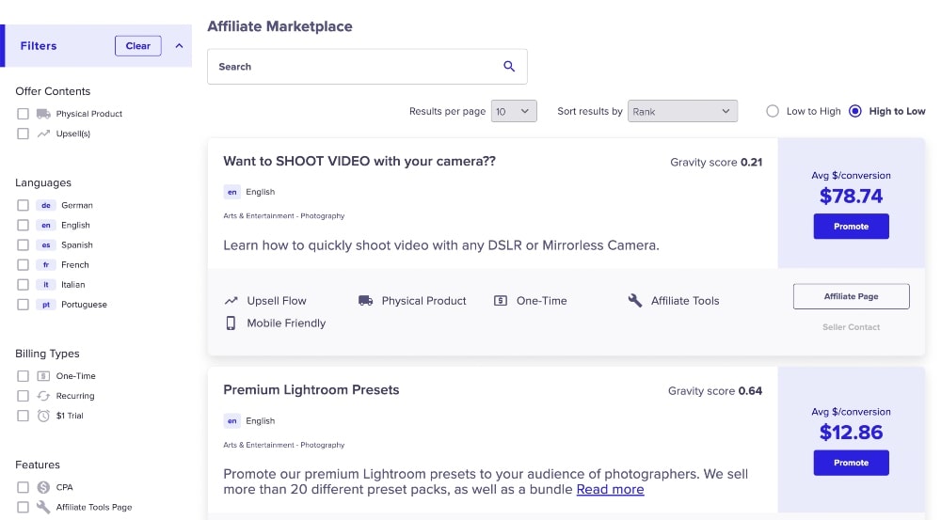
Task: Clear all filters with Clear button
Action: coord(138,46)
